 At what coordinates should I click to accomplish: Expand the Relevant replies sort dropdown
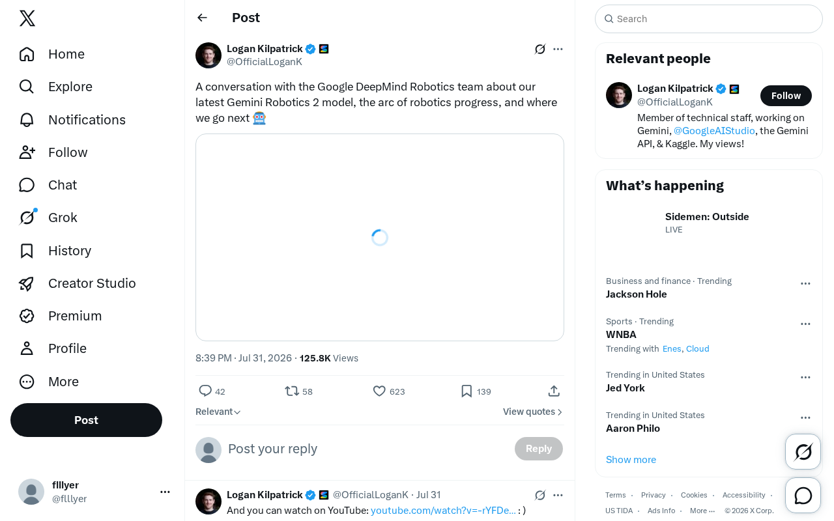tap(218, 412)
